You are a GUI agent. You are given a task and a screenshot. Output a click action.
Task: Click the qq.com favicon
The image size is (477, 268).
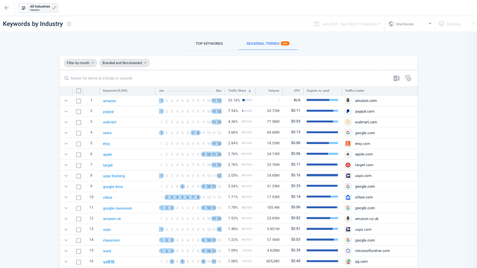click(348, 262)
